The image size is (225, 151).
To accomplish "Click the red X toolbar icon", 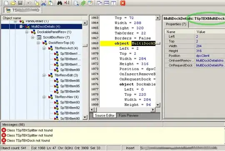I will [x=122, y=3].
